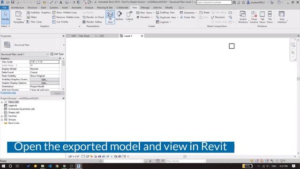Switch to Manage ribbon tab
The height and width of the screenshot is (169, 300).
(x=145, y=8)
